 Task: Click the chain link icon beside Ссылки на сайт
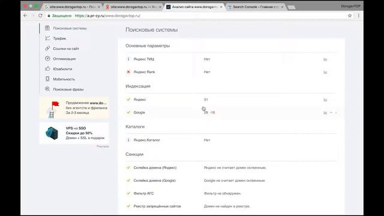click(x=47, y=48)
